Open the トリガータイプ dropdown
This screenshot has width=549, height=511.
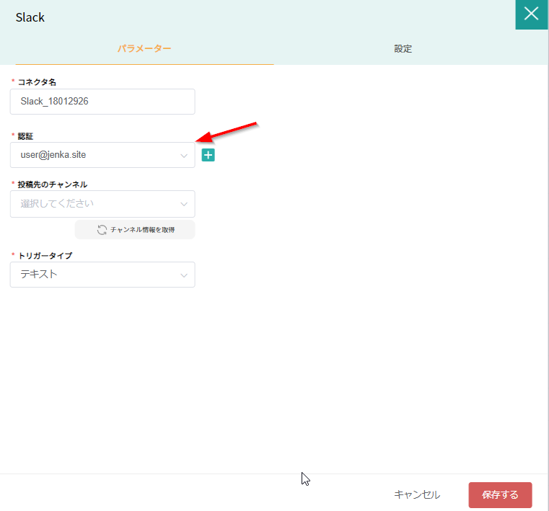(x=102, y=275)
